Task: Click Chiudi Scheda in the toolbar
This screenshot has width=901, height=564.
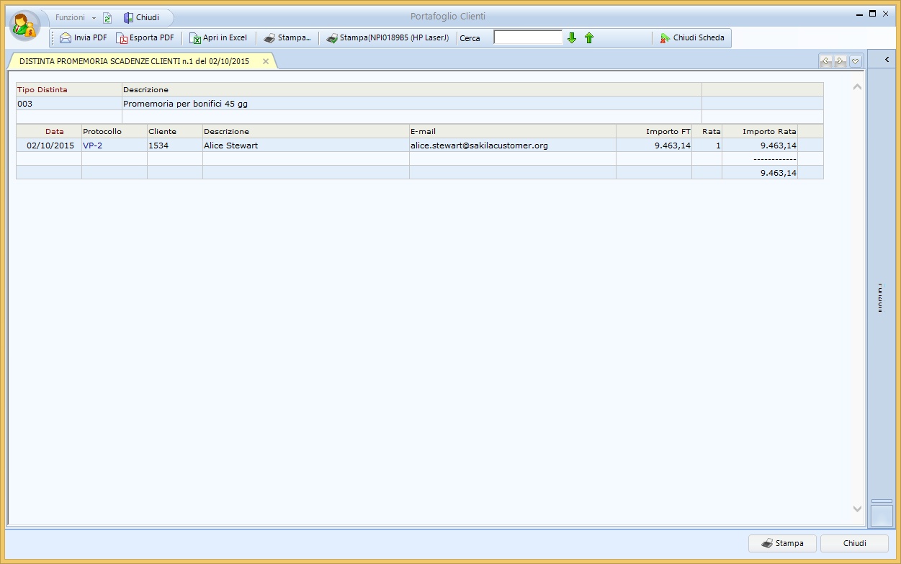Action: (692, 38)
